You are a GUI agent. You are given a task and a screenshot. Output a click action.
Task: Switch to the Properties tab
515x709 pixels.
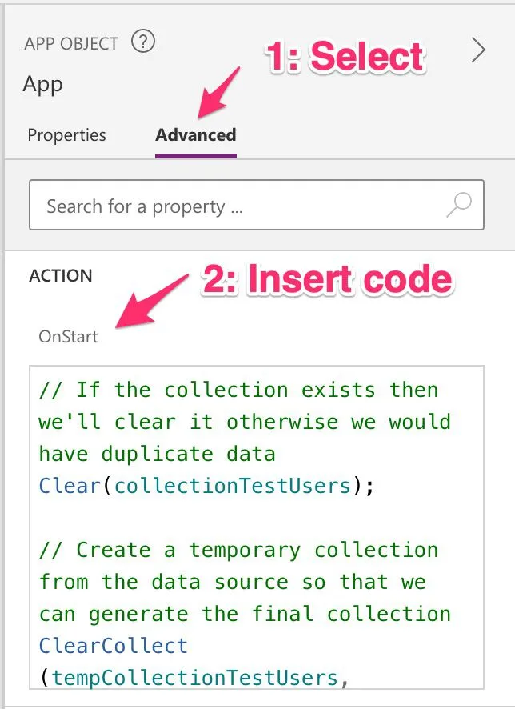pyautogui.click(x=66, y=135)
